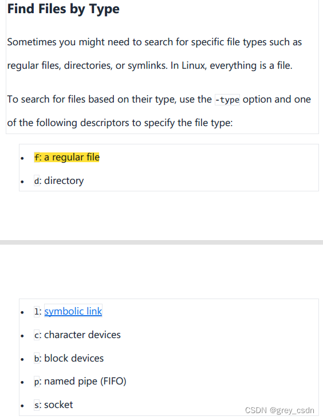Click the Find Files by Type heading
323x420 pixels.
click(63, 9)
